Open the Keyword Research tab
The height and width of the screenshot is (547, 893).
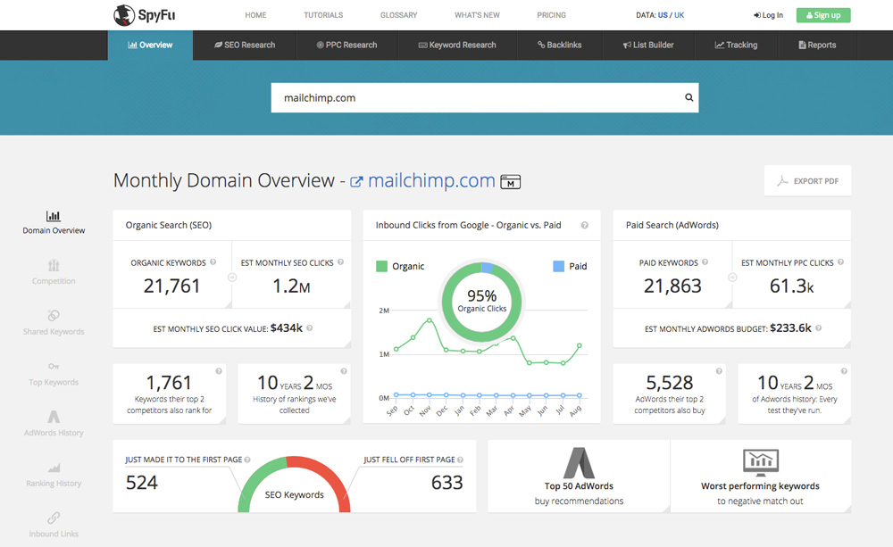click(457, 45)
